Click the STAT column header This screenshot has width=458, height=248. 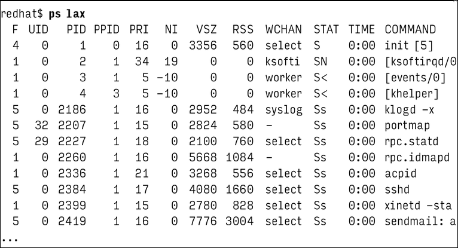pos(326,29)
